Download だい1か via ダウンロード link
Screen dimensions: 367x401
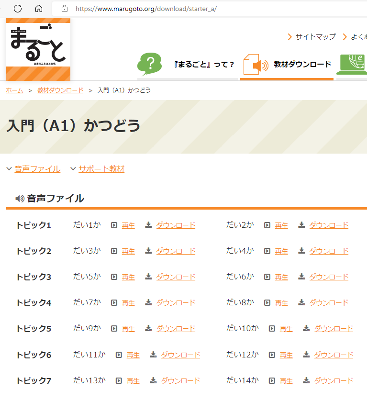tap(176, 225)
